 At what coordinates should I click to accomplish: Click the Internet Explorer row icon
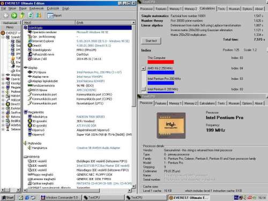30,41
